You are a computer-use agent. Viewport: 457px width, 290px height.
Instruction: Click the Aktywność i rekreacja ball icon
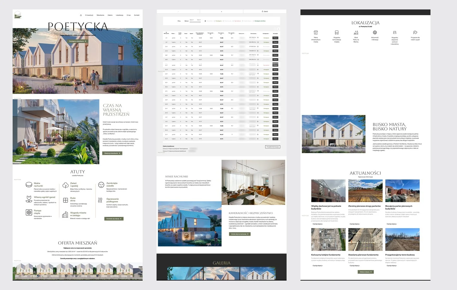[x=375, y=32]
